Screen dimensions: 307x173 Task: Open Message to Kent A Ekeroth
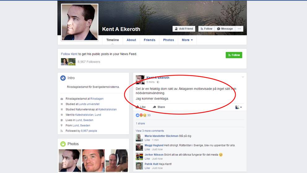point(225,29)
